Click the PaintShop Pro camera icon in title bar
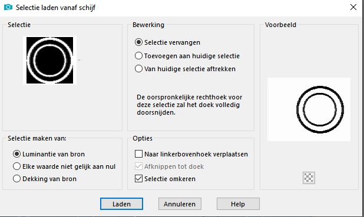The width and height of the screenshot is (364, 217). (8, 7)
